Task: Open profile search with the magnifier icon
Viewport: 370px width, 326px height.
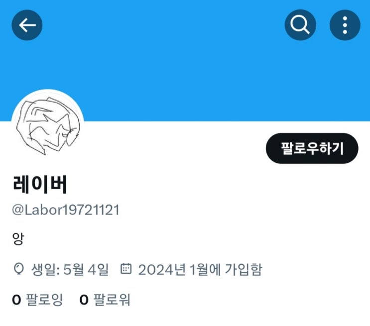Action: pyautogui.click(x=300, y=25)
